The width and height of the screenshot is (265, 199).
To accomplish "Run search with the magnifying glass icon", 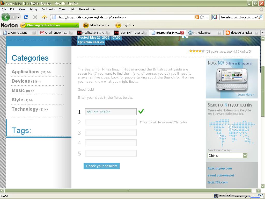I will tap(260, 17).
